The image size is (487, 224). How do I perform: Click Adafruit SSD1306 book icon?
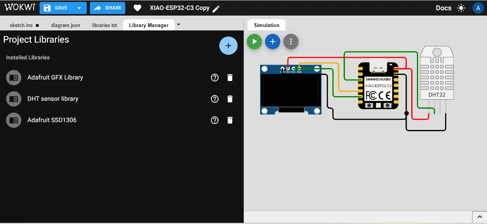coord(14,120)
